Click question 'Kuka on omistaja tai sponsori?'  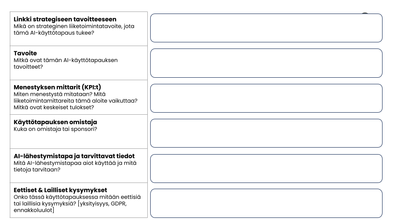click(x=55, y=129)
